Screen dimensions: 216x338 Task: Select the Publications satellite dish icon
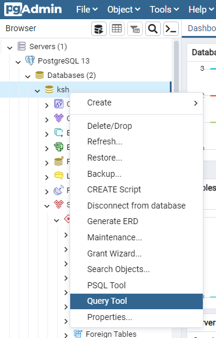click(59, 190)
